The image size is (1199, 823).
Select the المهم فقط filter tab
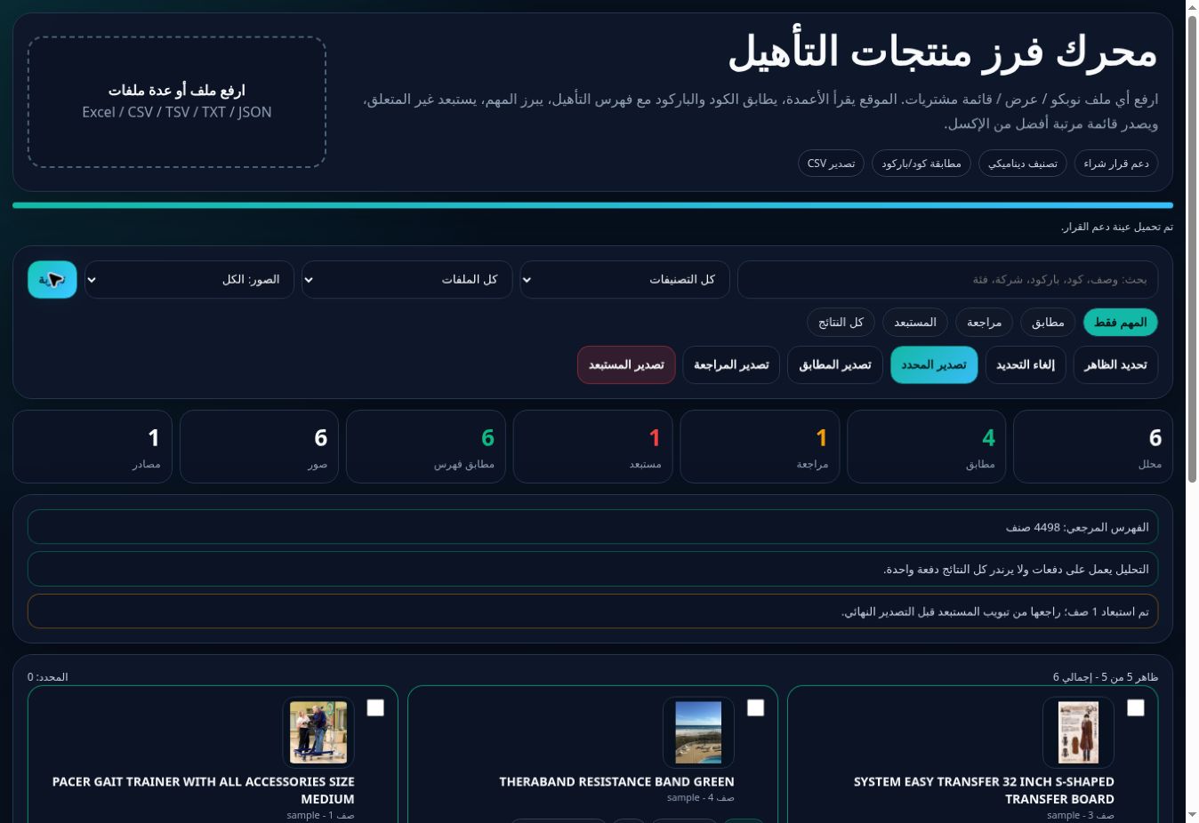[1121, 322]
